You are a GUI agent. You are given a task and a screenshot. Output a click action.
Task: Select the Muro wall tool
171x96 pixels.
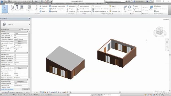[x=12, y=8]
